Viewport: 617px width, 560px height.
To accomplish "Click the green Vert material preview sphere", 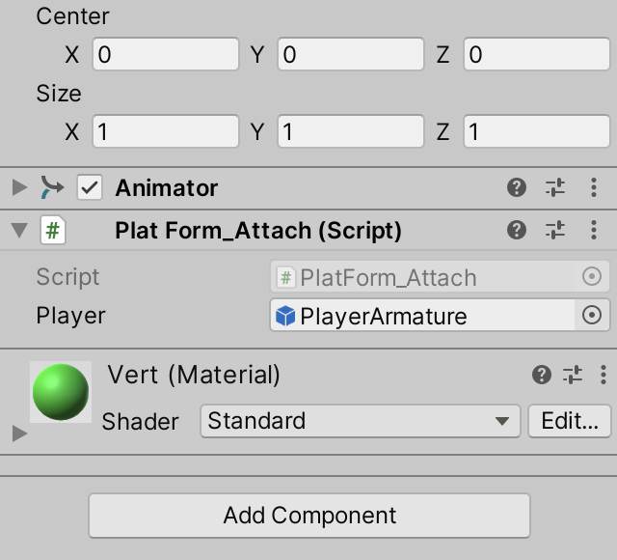I will coord(61,392).
